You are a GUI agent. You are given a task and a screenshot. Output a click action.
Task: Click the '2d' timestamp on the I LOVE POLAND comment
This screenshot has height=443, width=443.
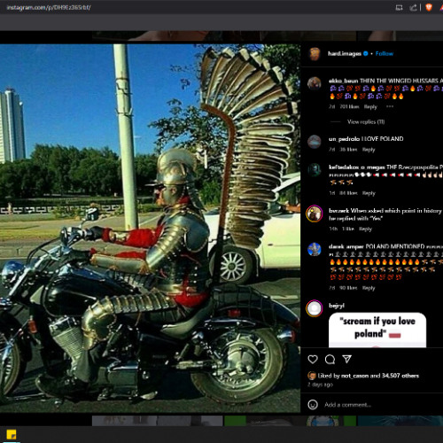(x=331, y=150)
